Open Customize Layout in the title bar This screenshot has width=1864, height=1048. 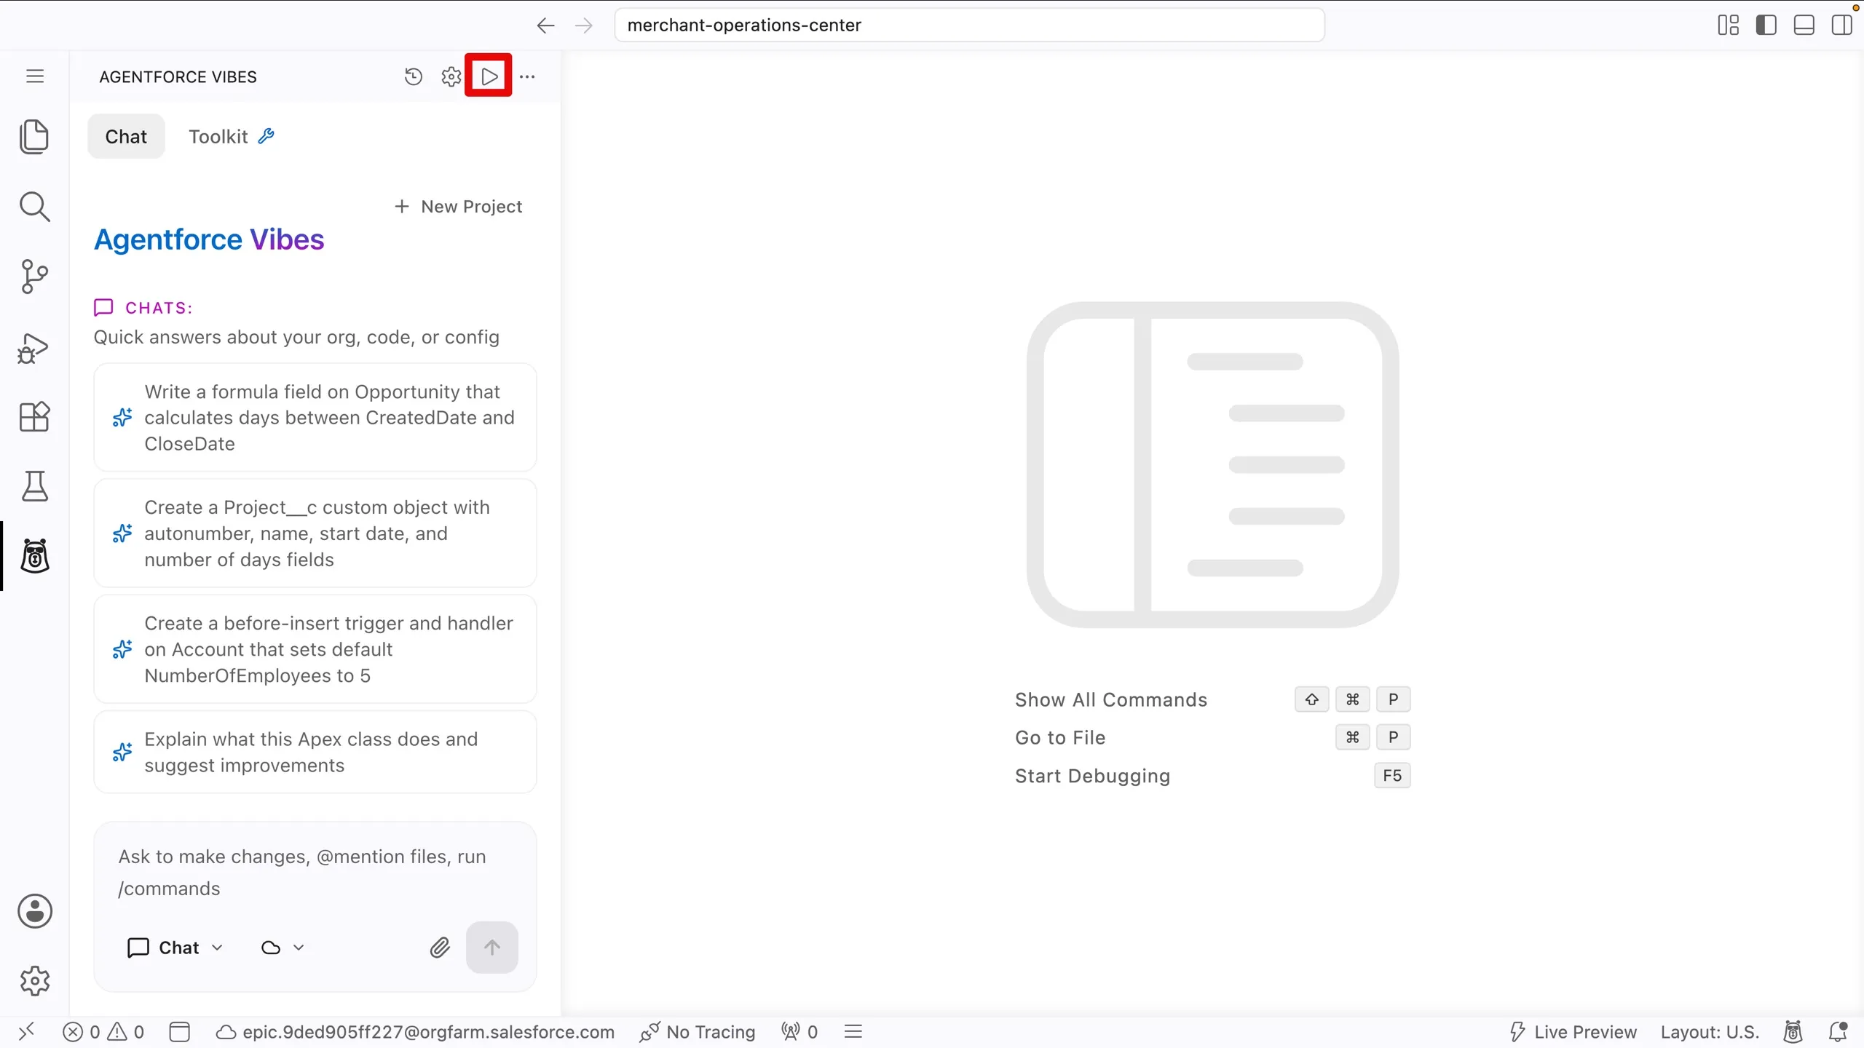(1728, 25)
